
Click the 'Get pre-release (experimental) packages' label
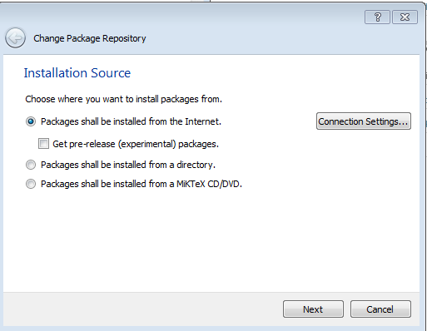[136, 144]
